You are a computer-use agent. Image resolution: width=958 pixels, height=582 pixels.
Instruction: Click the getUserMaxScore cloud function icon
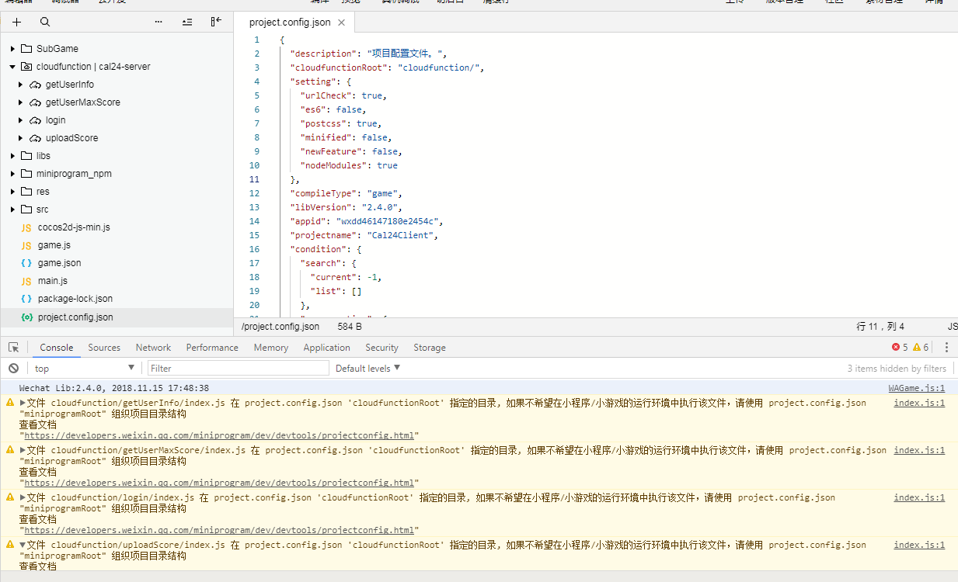35,102
